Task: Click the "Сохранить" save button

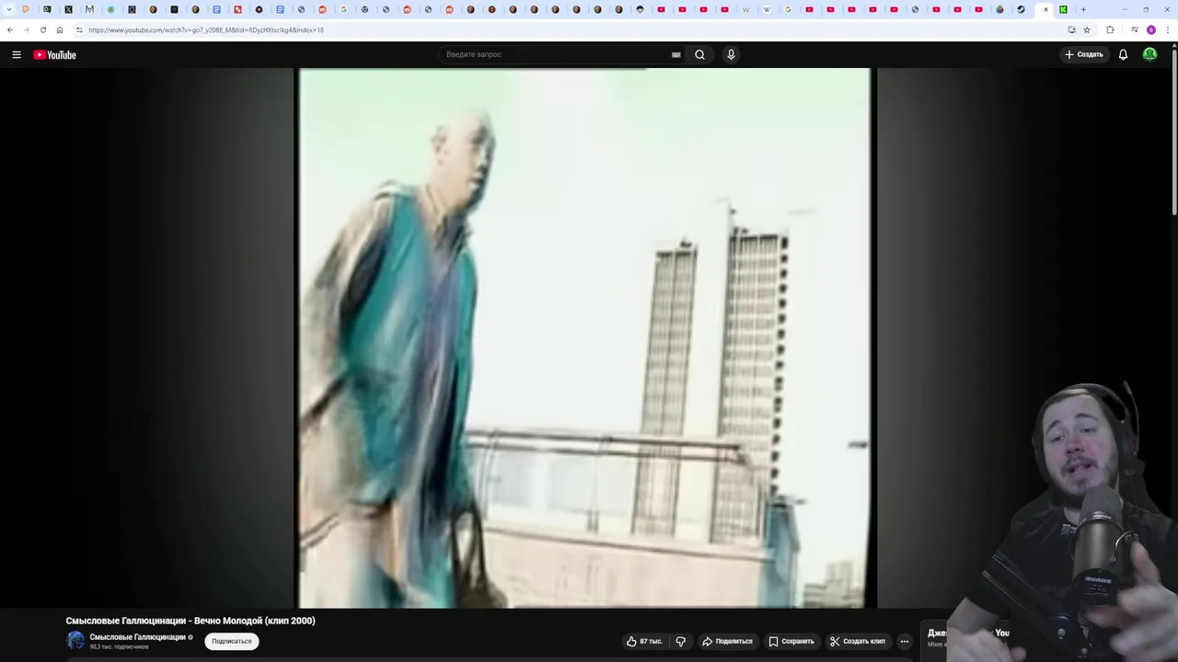Action: [x=791, y=641]
